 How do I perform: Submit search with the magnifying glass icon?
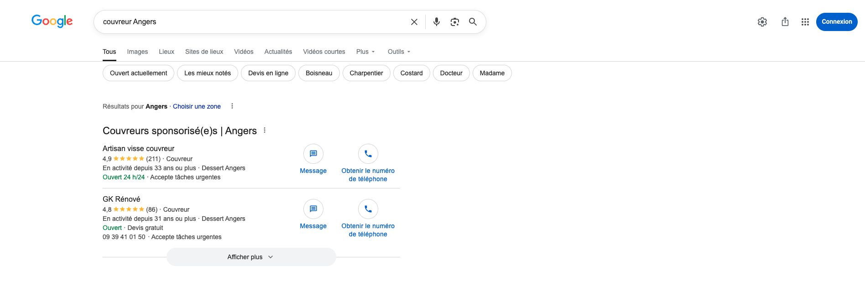click(x=473, y=21)
